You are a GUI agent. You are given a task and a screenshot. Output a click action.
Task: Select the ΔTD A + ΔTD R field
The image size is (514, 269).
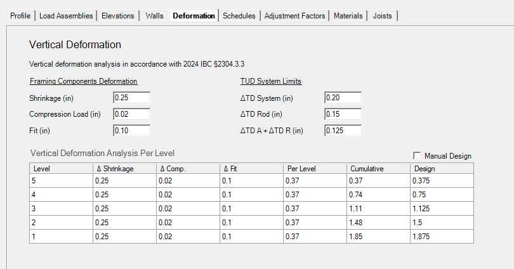click(343, 131)
